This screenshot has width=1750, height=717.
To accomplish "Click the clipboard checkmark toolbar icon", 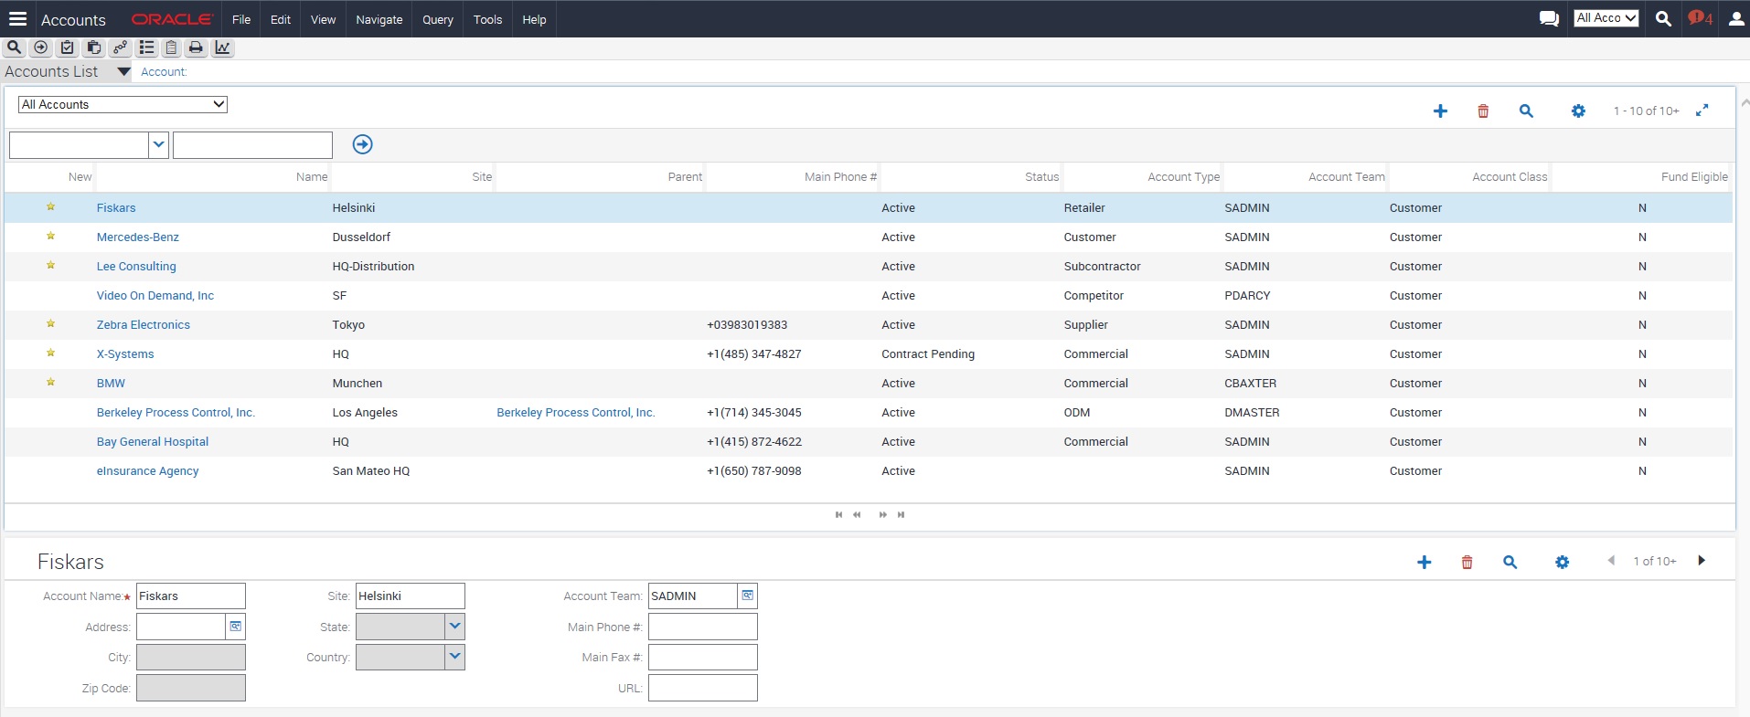I will 67,47.
